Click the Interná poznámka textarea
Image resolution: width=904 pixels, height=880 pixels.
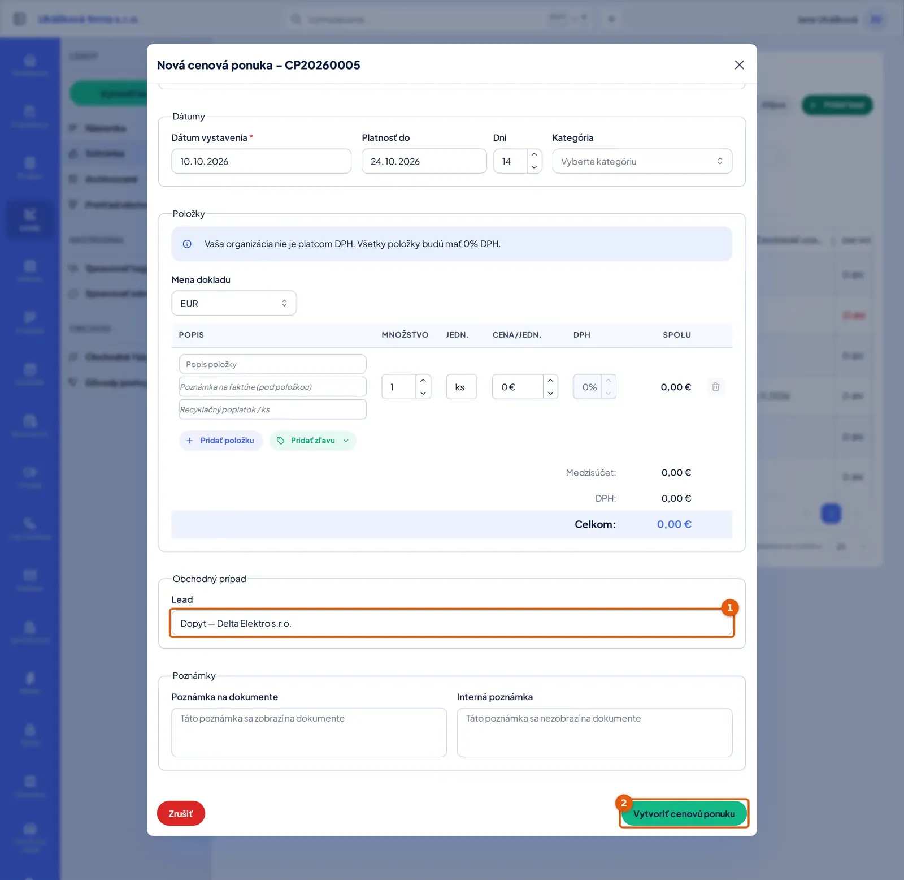coord(594,732)
